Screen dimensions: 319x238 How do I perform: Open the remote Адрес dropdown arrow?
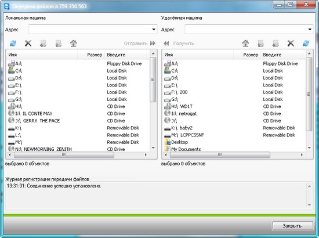310,30
